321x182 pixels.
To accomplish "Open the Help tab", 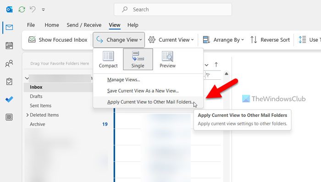I will [x=133, y=25].
